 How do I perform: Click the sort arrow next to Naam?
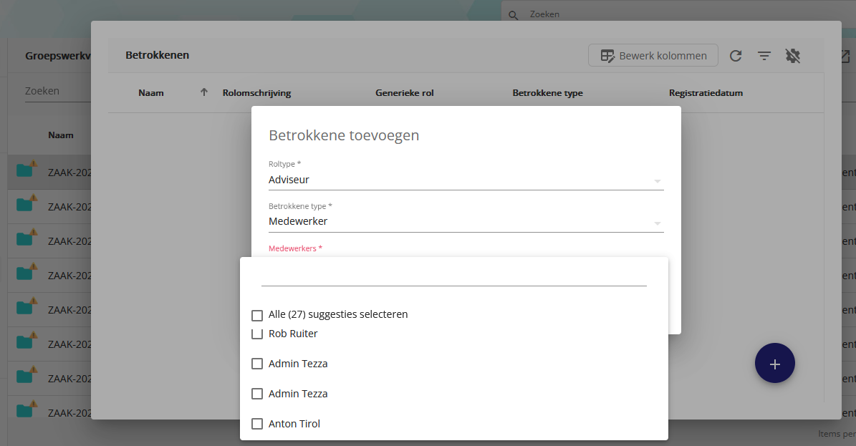coord(204,92)
